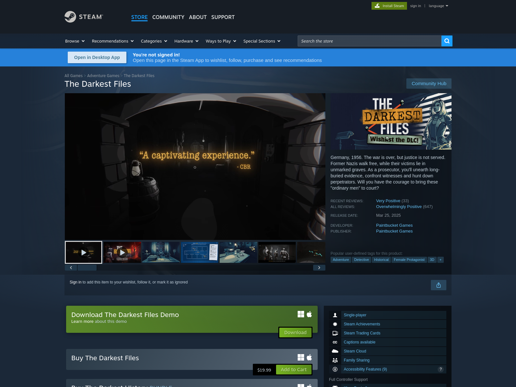Viewport: 516px width, 387px height.
Task: Click the Single-player person icon
Action: point(335,315)
